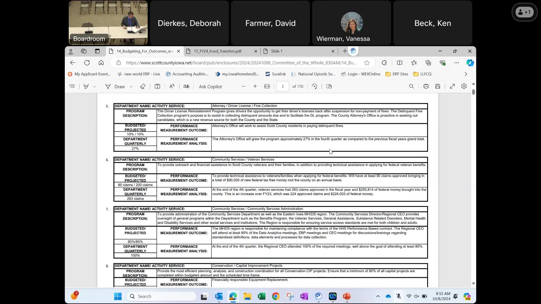Select Wierman, Vanessa participant tile
This screenshot has height=304, width=541.
click(351, 23)
